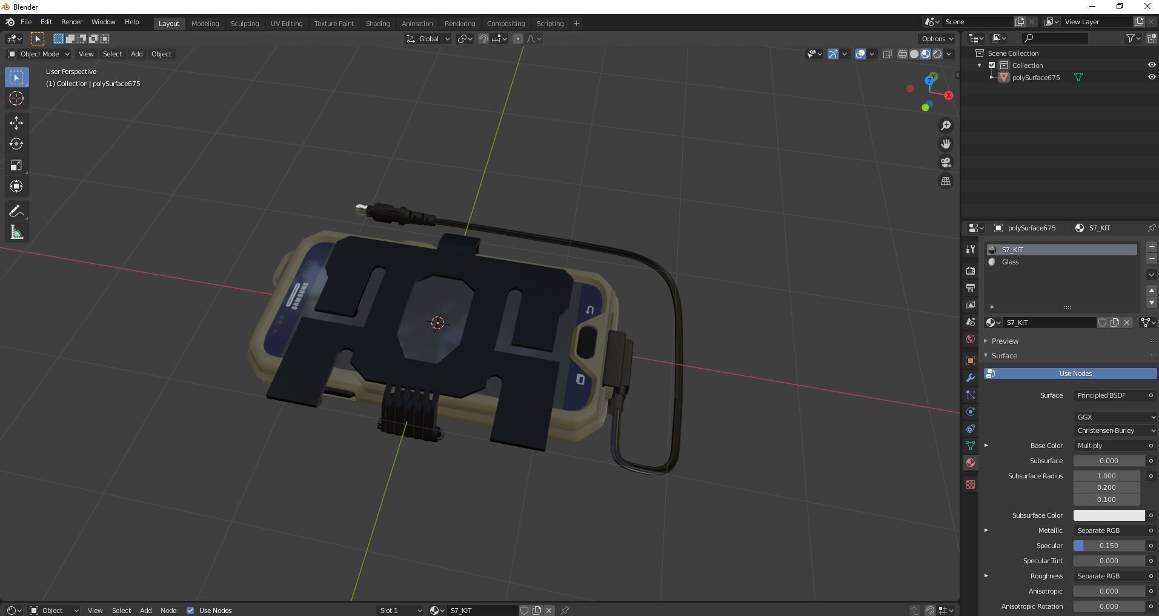Click the Use Nodes button in Surface panel

pyautogui.click(x=1070, y=373)
